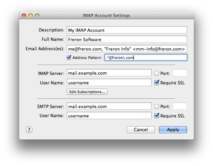This screenshot has width=213, height=166.
Task: Toggle Require SSL for SMTP server
Action: 157,116
